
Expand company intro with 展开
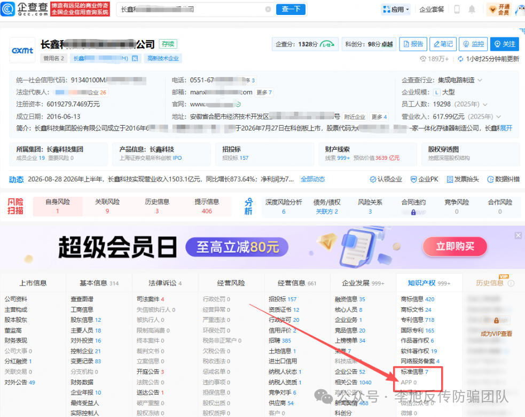(x=506, y=128)
